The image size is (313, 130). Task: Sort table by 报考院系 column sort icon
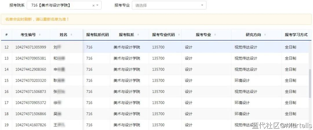click(x=138, y=35)
